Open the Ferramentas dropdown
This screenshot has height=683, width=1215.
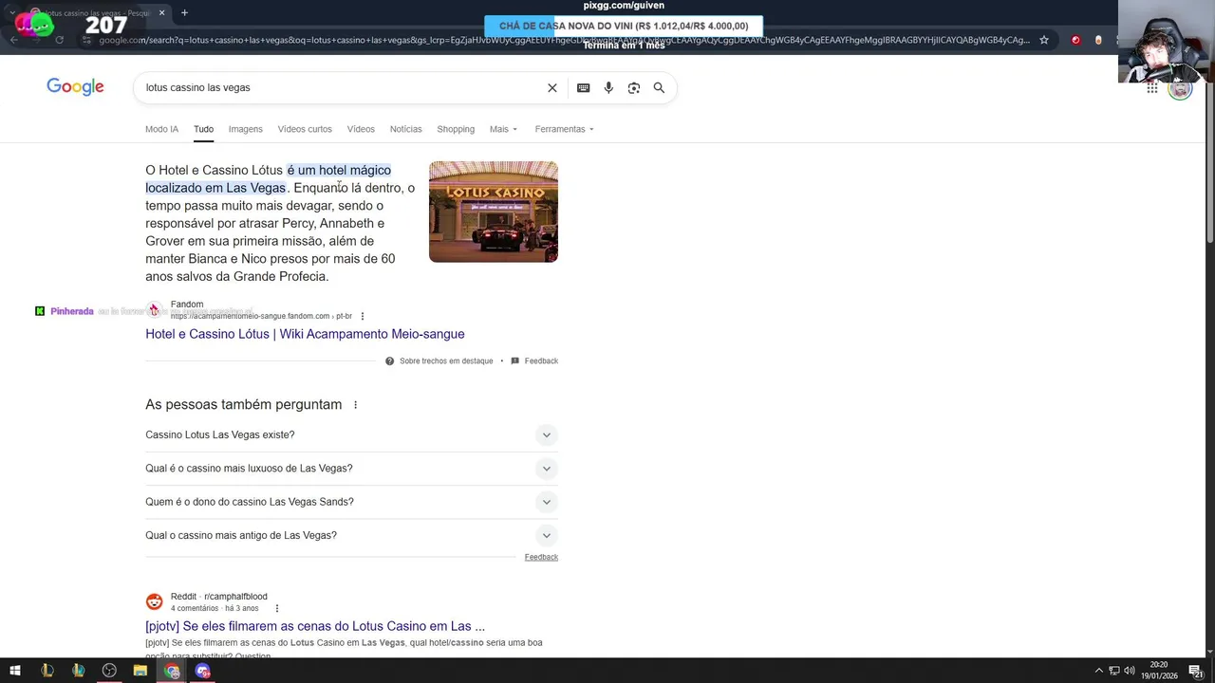tap(564, 129)
